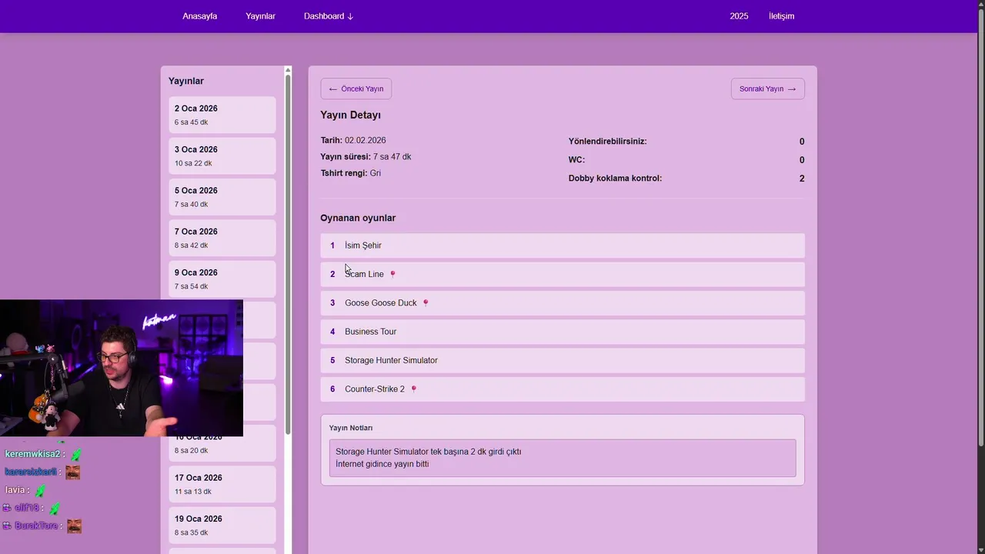Click keremwkisa2's chat emote
Image resolution: width=985 pixels, height=554 pixels.
75,455
